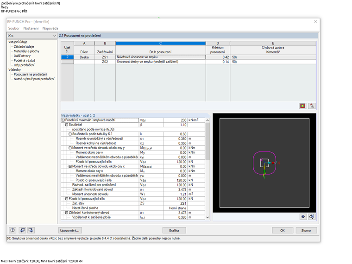Go to previous table icon
Viewport: 352px width, 264px height.
tap(22, 230)
